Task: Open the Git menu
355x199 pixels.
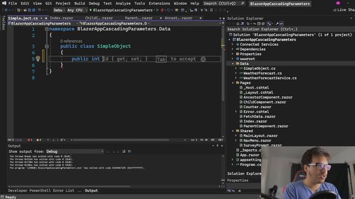Action: [48, 3]
